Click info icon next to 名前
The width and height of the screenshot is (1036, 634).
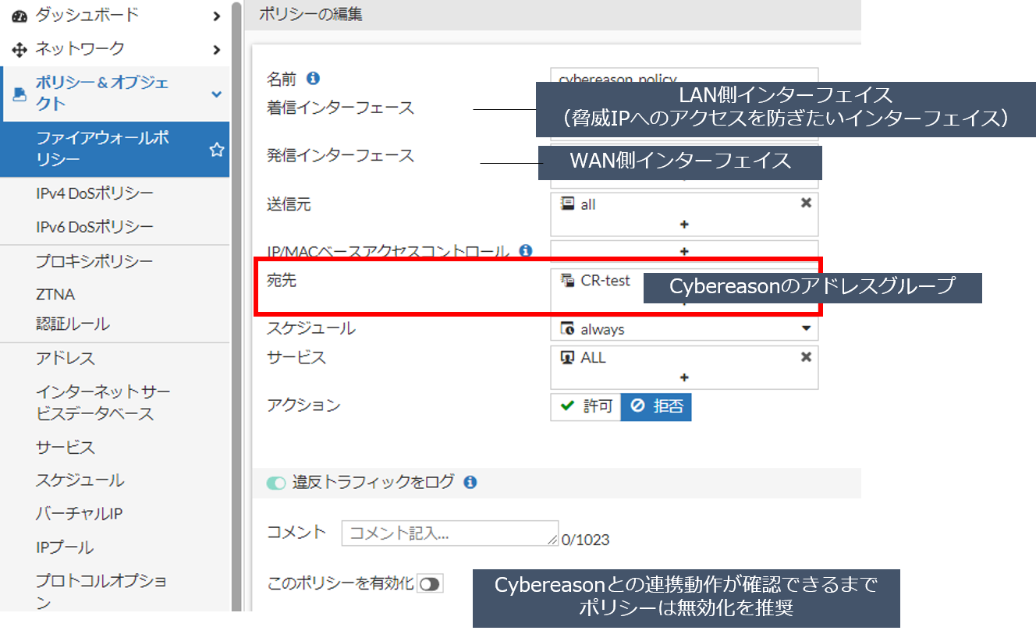(313, 78)
